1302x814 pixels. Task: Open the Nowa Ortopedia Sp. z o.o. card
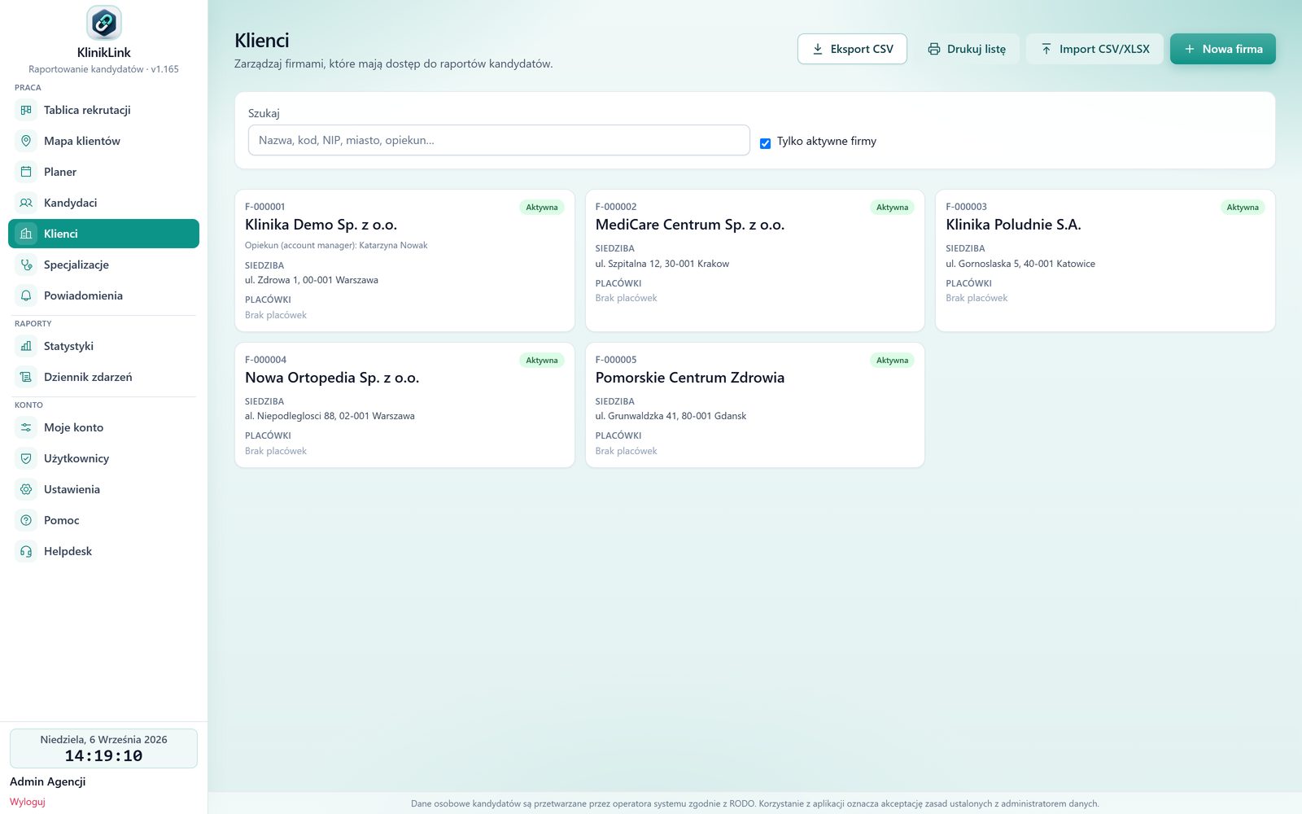tap(404, 405)
